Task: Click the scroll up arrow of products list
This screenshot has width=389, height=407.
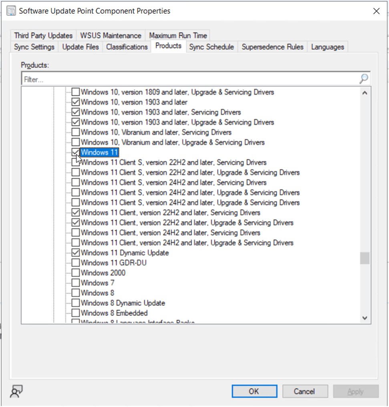Action: 364,93
